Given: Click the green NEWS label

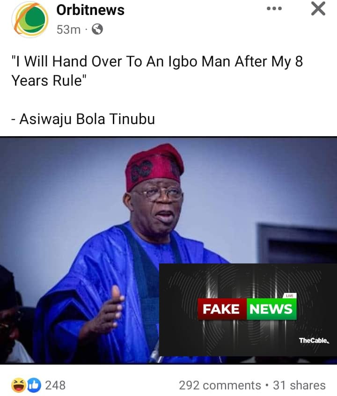Looking at the screenshot, I should coord(271,309).
